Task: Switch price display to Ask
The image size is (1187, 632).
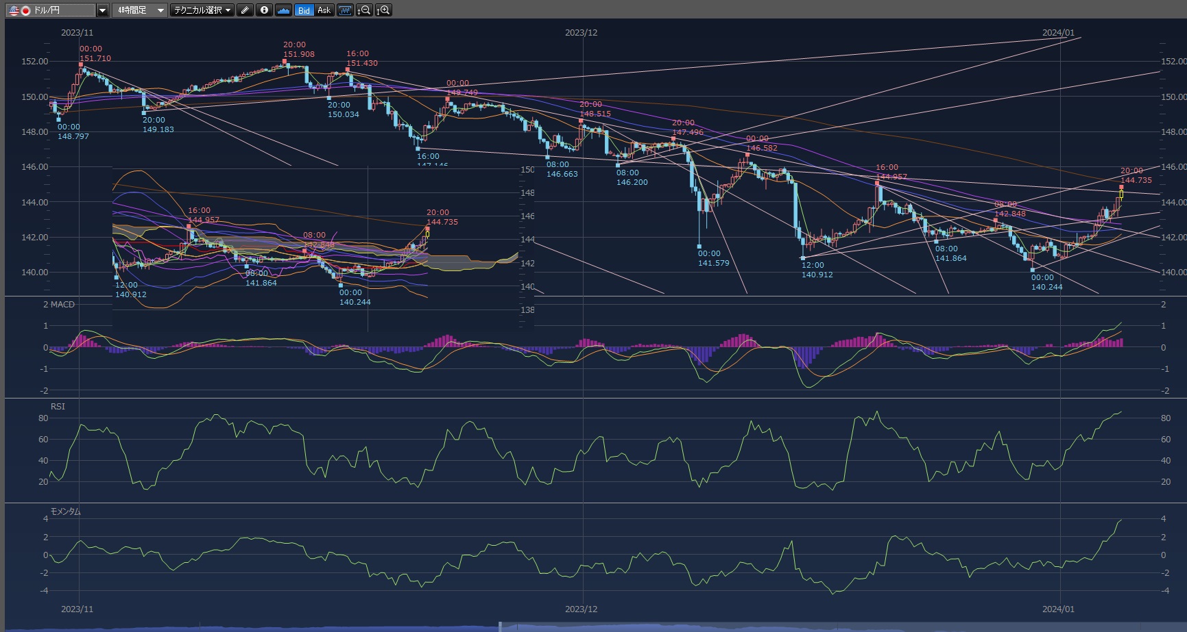Action: (324, 10)
